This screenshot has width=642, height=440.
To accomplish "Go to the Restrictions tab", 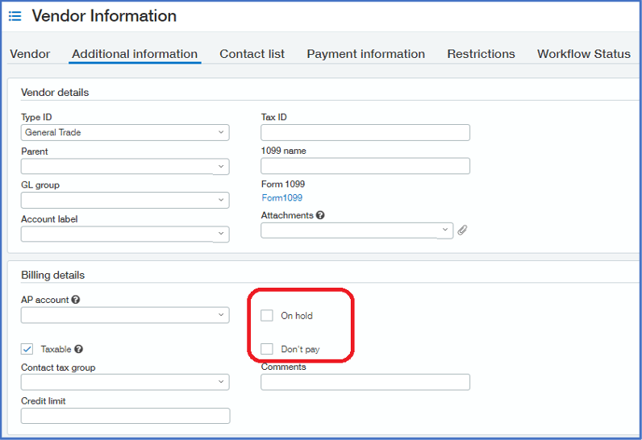I will coord(481,54).
